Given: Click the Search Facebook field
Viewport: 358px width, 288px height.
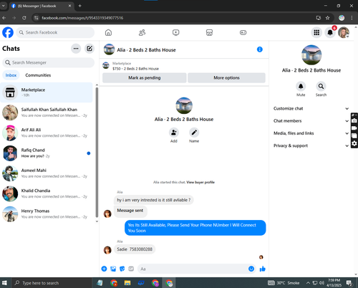Looking at the screenshot, I should pyautogui.click(x=55, y=32).
